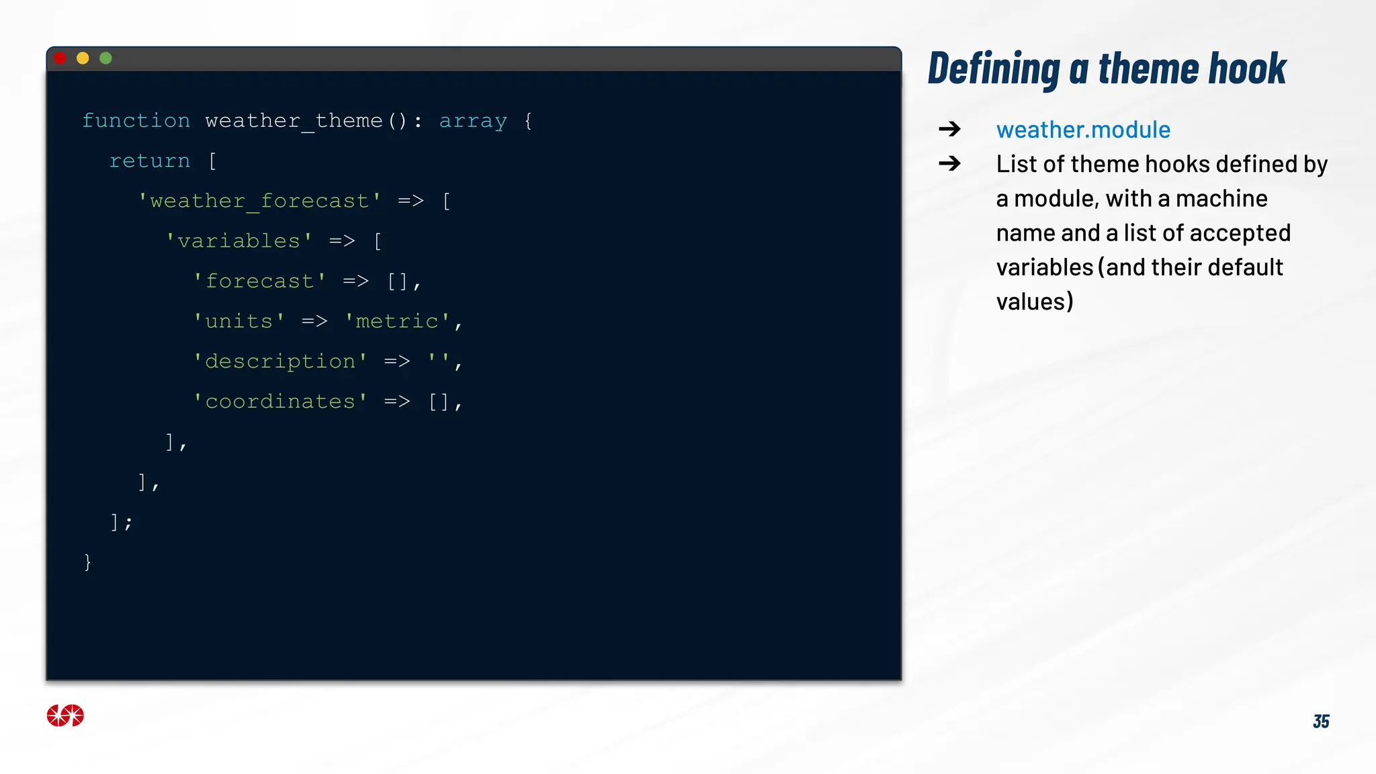Click the 'description' key

click(279, 361)
